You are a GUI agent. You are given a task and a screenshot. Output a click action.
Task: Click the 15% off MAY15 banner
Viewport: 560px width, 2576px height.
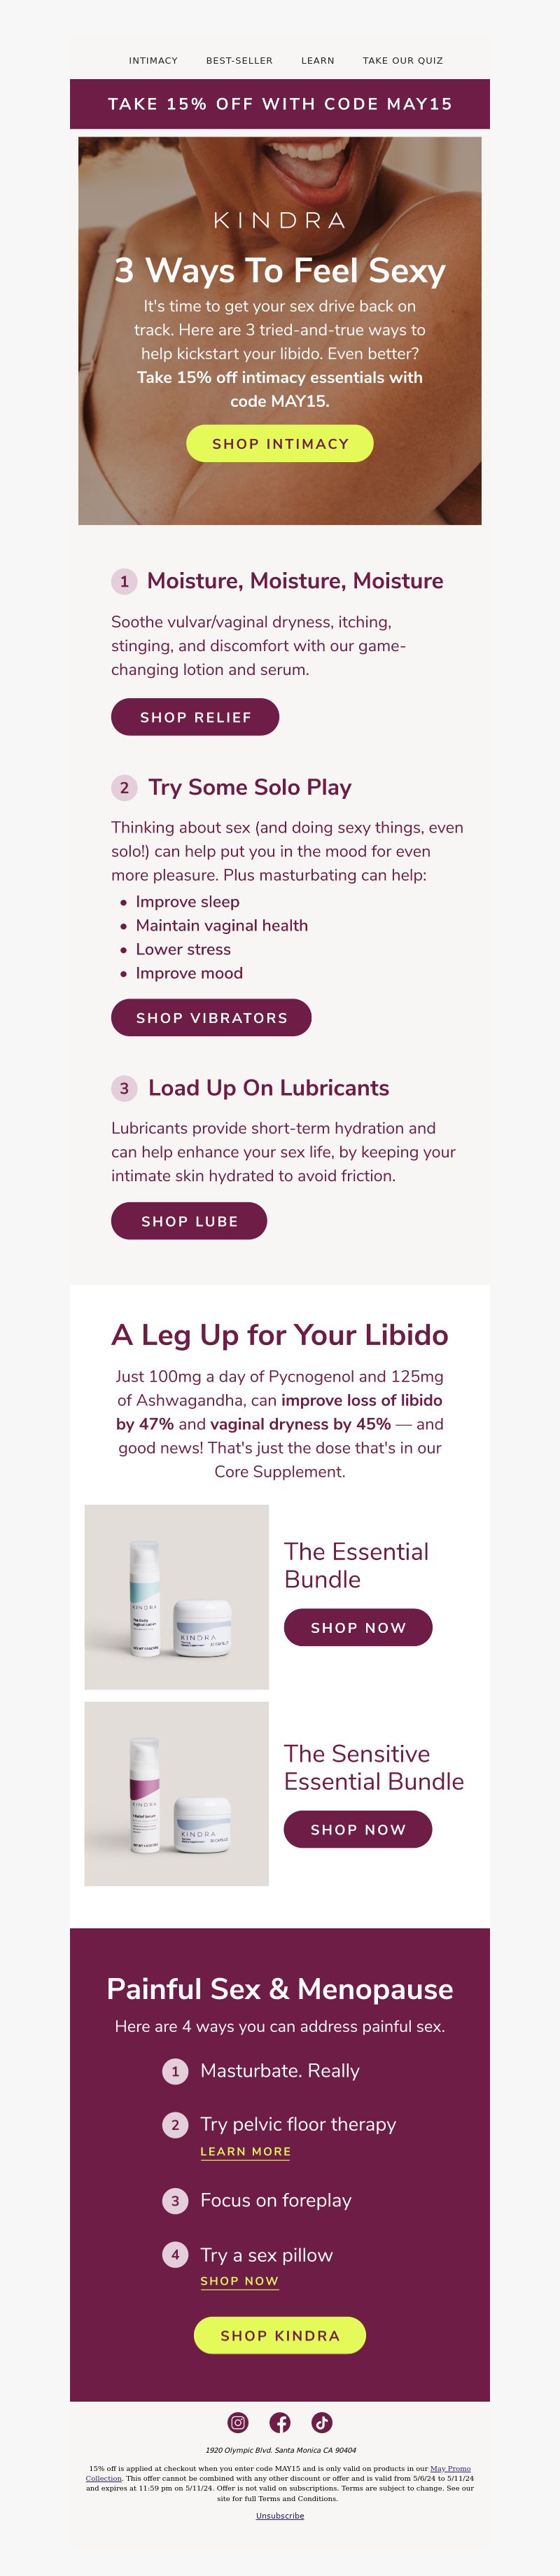280,104
